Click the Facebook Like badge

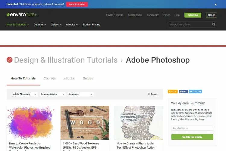pos(183,92)
